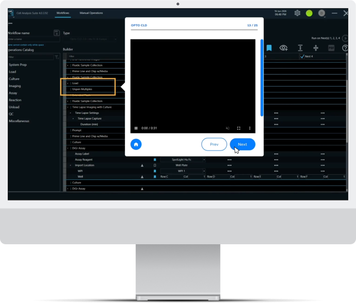
Task: Toggle the Nest 4 checkbox
Action: (x=302, y=56)
